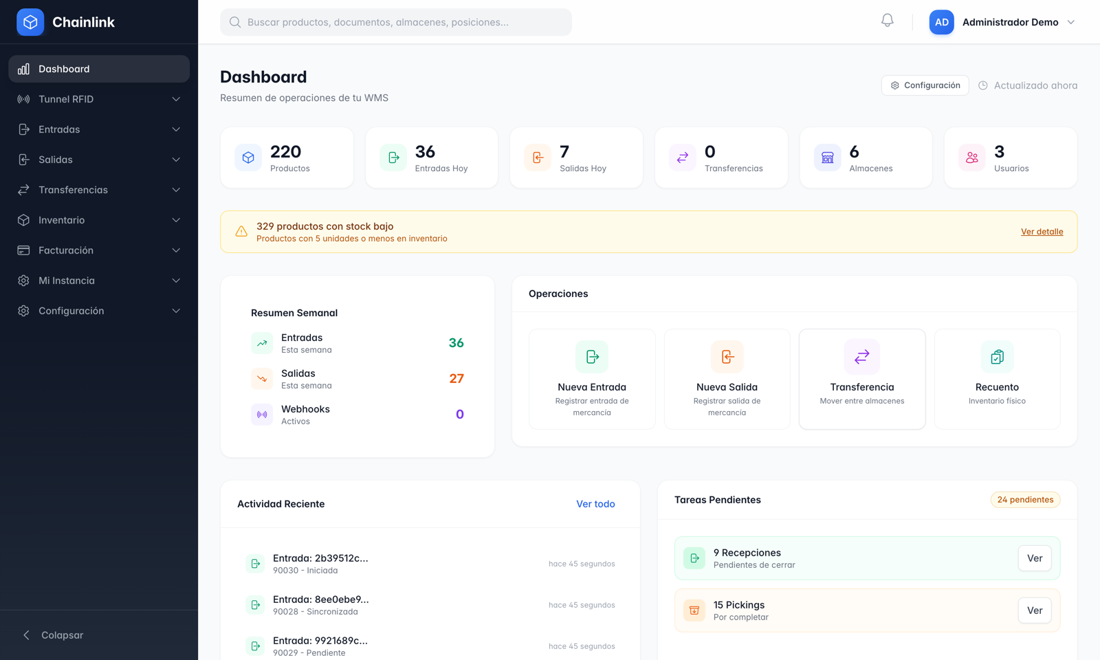
Task: Click the Chainlink cube logo icon
Action: [x=30, y=22]
